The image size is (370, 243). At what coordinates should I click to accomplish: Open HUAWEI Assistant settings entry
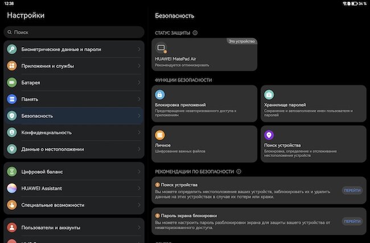[74, 188]
